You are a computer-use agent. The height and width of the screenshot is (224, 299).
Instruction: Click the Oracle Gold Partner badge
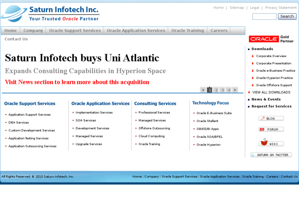[271, 39]
